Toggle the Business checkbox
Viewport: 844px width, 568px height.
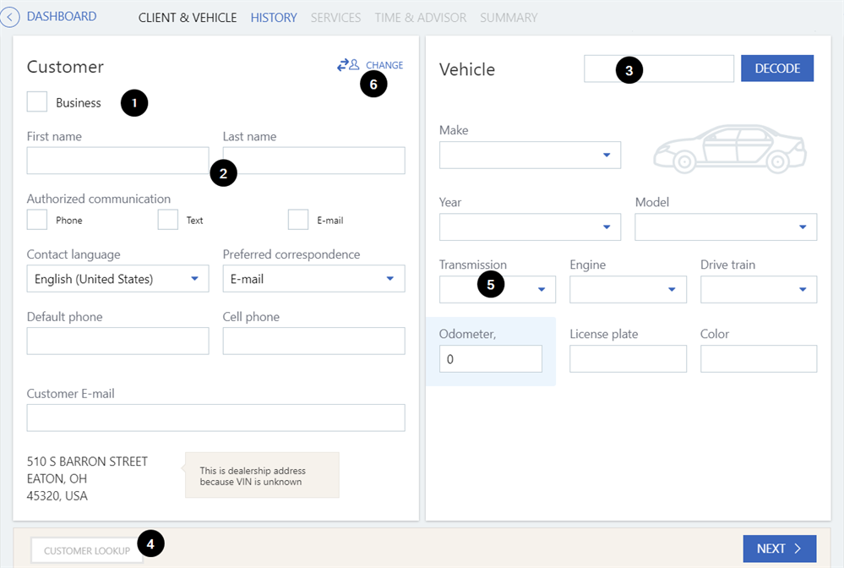pyautogui.click(x=37, y=102)
